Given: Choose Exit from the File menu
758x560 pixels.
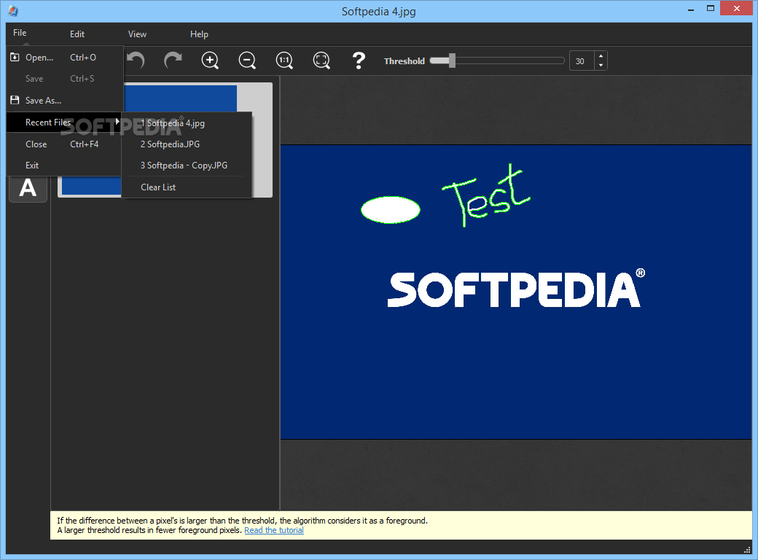Looking at the screenshot, I should [65, 166].
